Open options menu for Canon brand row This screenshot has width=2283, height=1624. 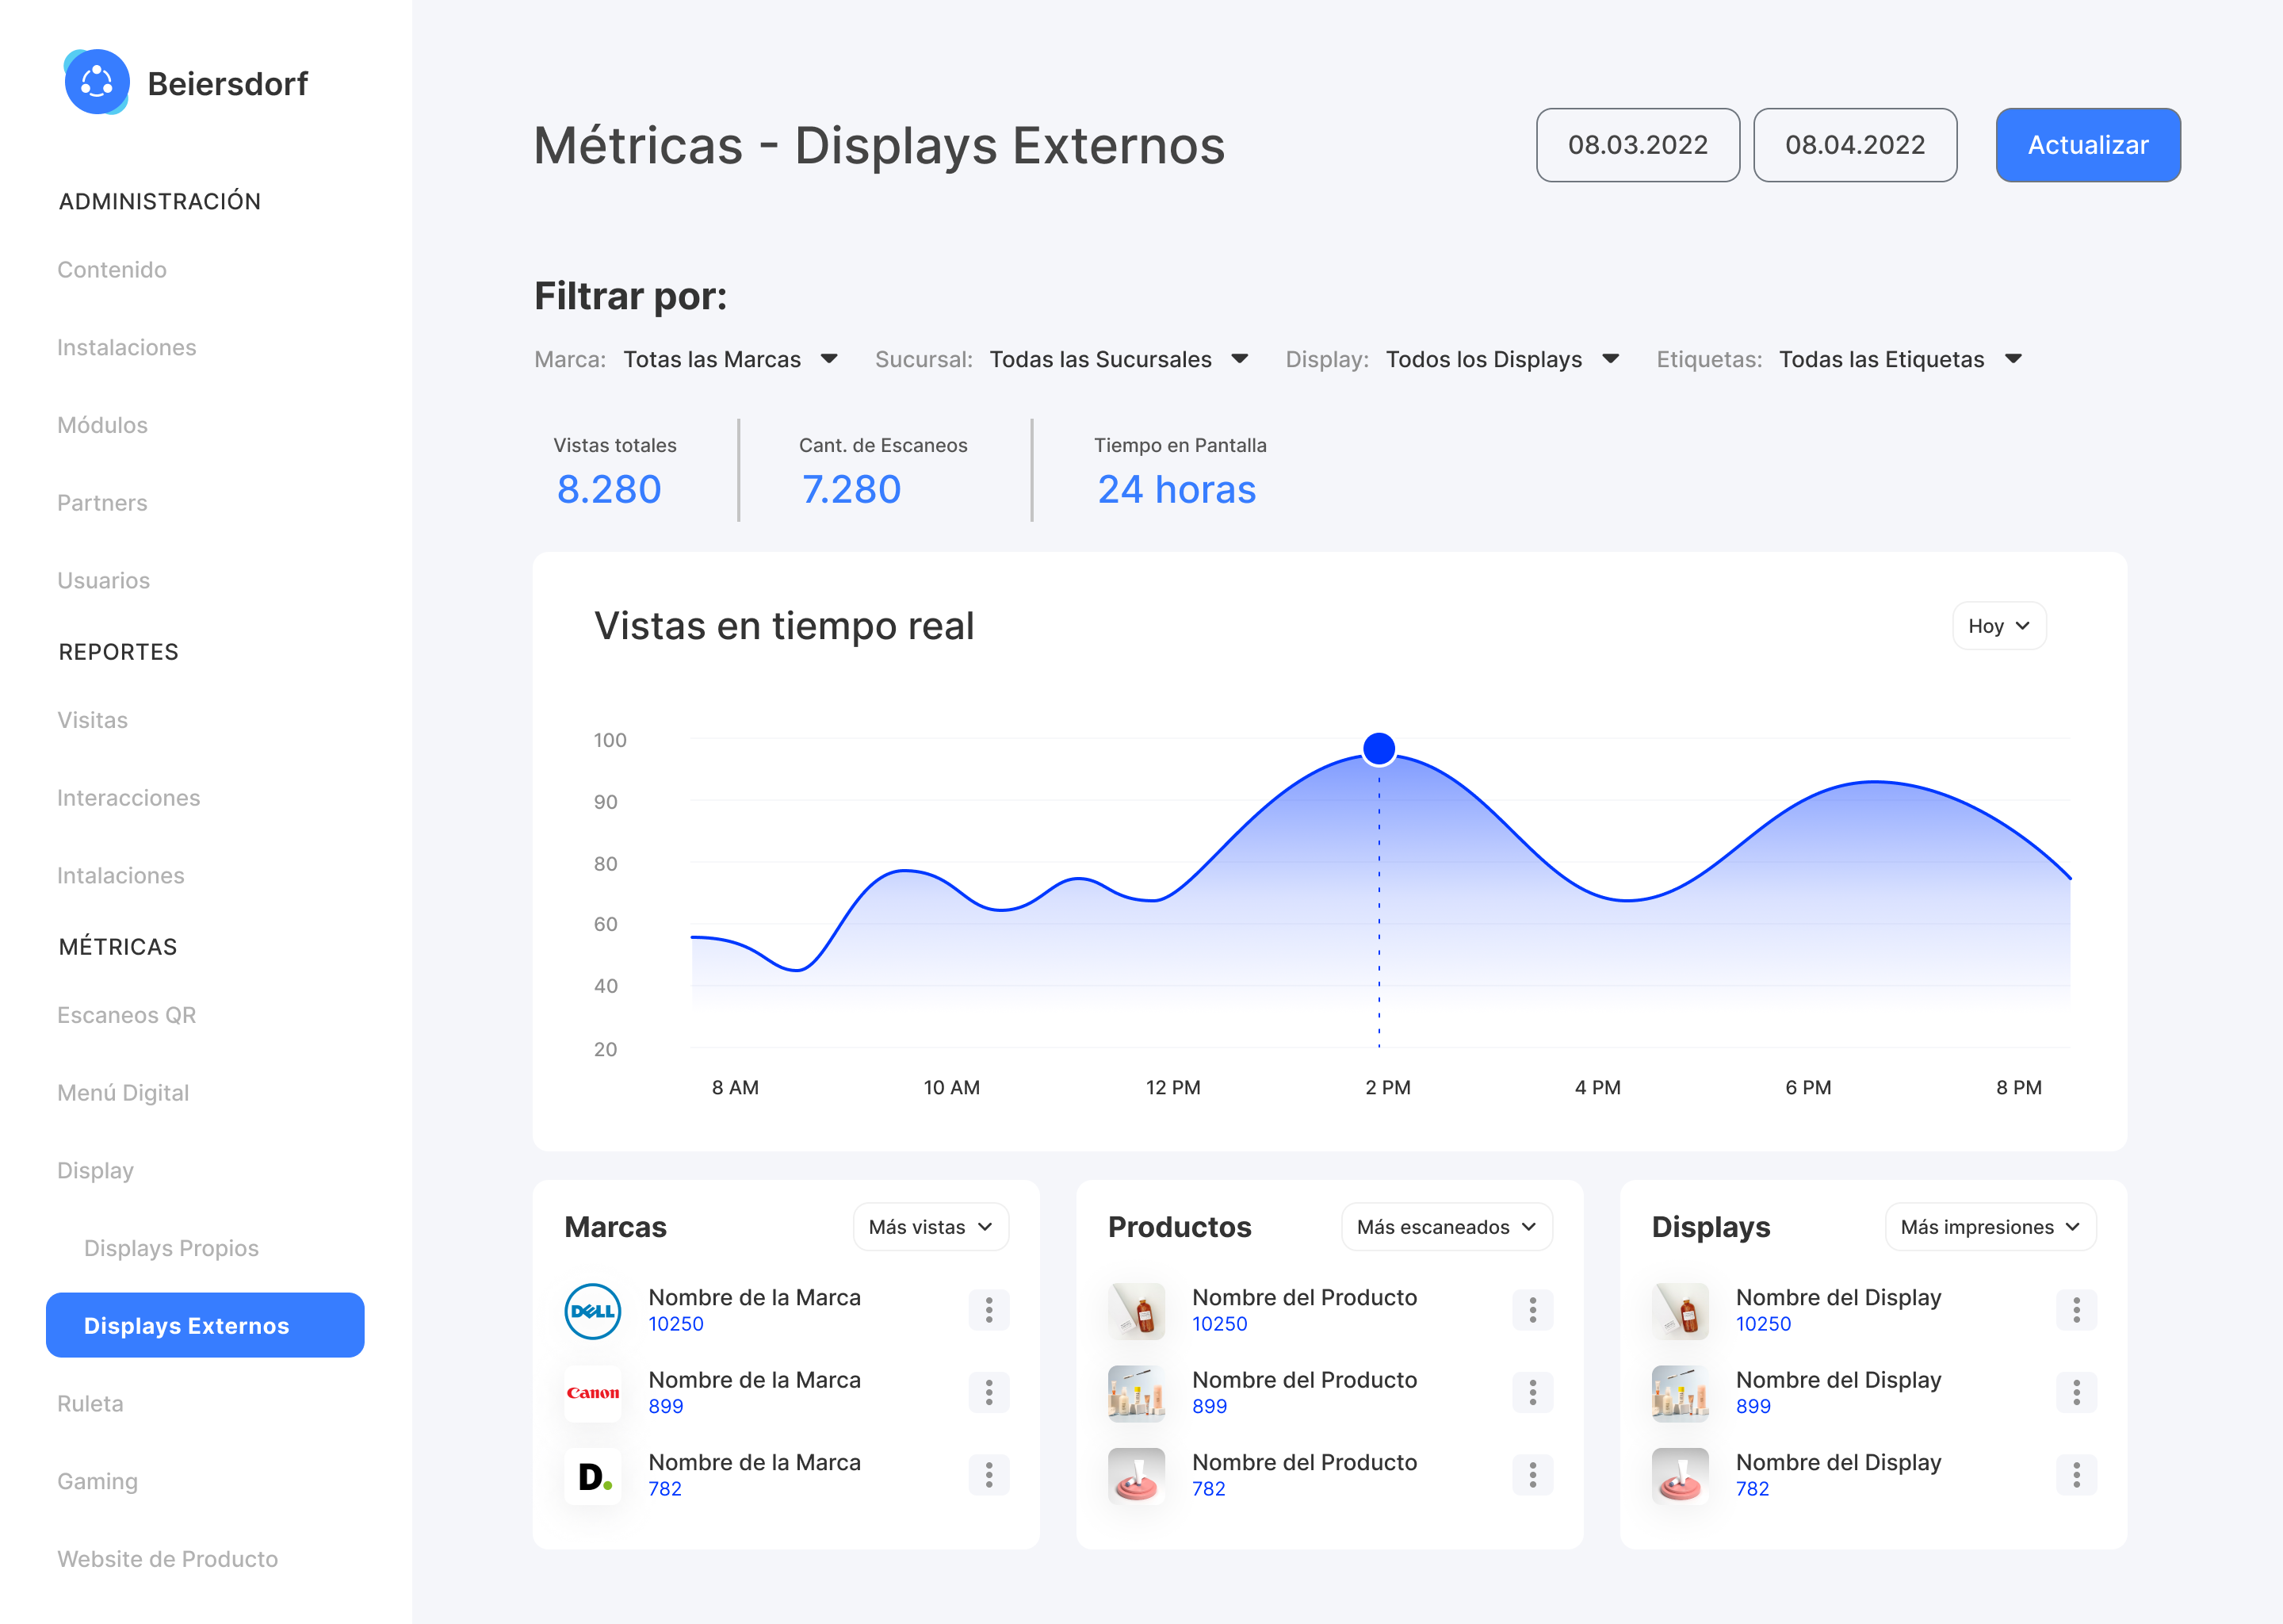pyautogui.click(x=989, y=1392)
